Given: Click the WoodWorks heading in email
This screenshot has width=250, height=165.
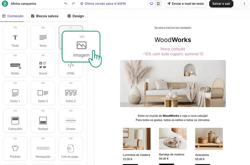Looking at the screenshot, I should pos(173,40).
